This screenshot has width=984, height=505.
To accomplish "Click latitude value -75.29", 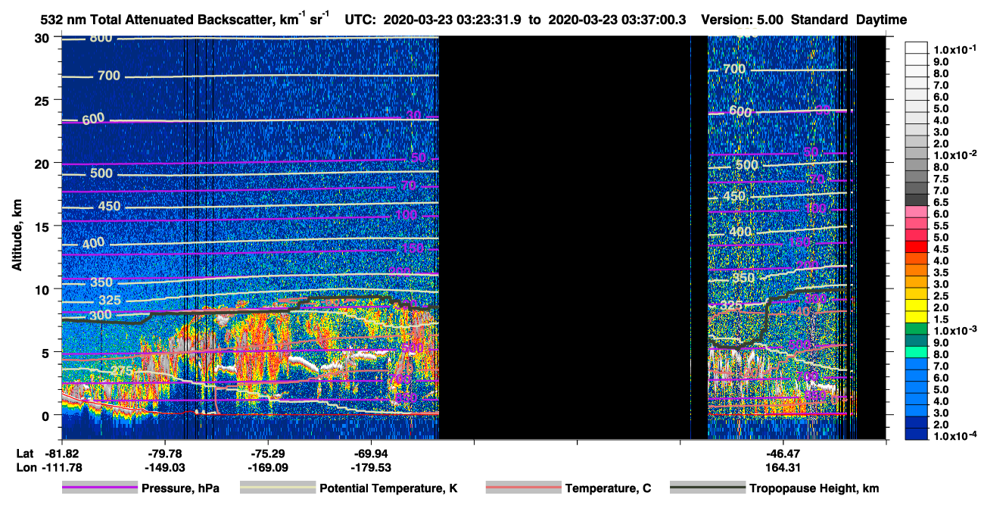I will pos(267,454).
